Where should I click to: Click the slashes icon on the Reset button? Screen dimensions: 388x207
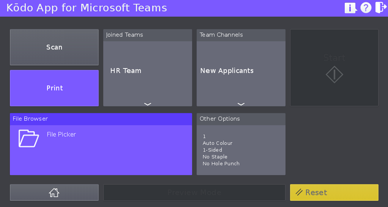point(299,193)
